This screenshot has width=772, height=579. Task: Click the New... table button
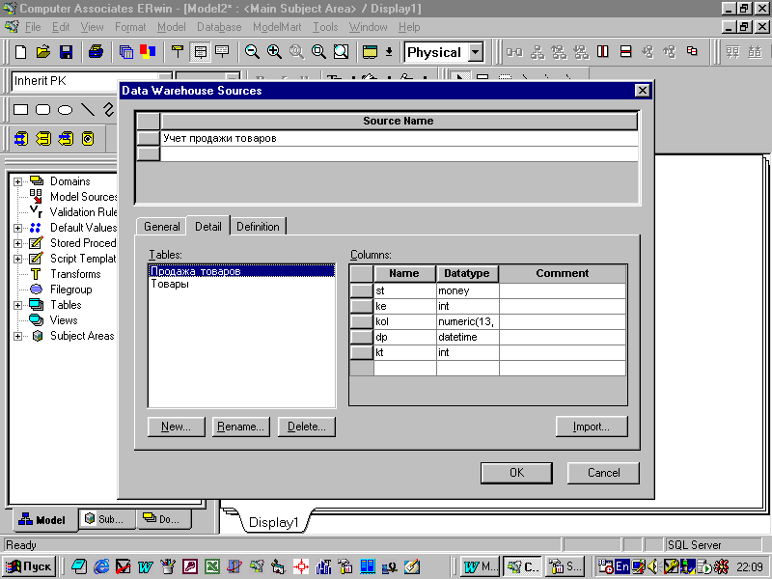coord(177,427)
